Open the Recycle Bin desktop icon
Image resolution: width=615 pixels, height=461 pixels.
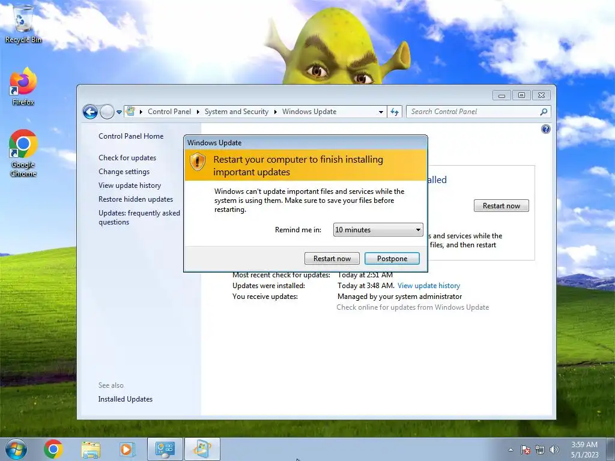[23, 24]
